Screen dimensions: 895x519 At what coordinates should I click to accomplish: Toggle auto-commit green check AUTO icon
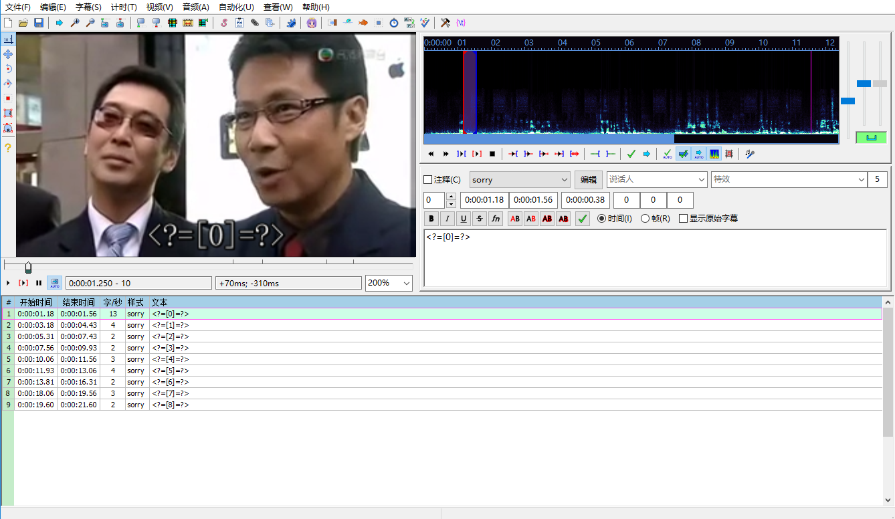tap(667, 154)
